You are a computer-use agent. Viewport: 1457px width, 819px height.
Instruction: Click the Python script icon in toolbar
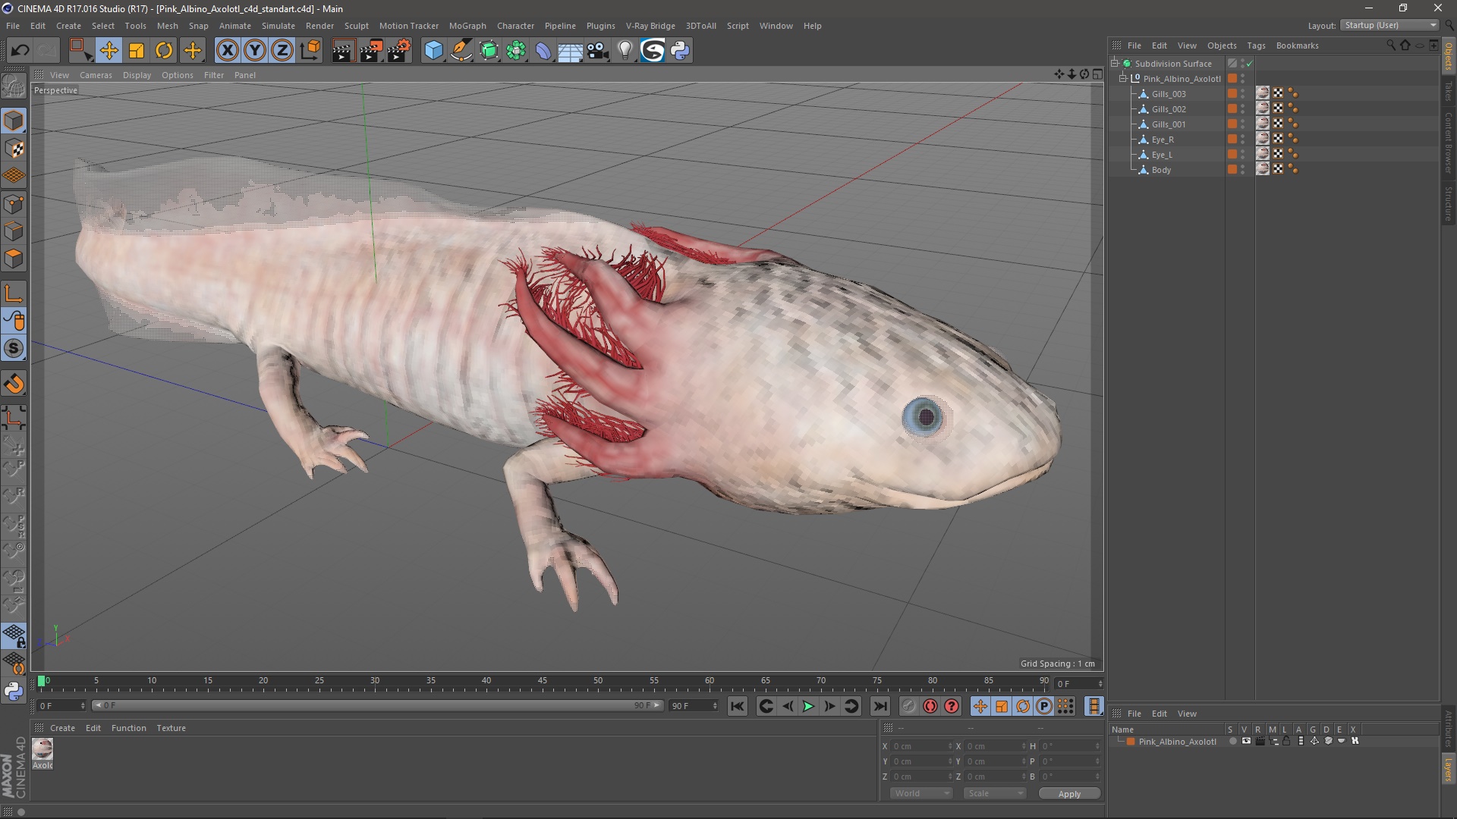[x=681, y=50]
